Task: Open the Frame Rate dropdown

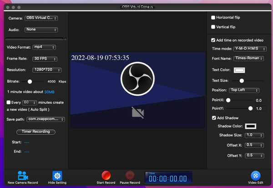Action: click(45, 59)
